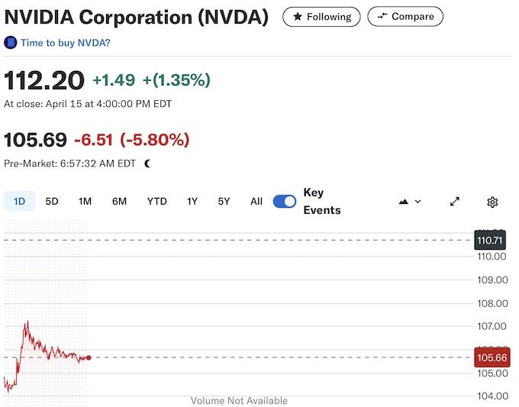Click the pre-market moon icon
The width and height of the screenshot is (519, 407).
click(147, 163)
